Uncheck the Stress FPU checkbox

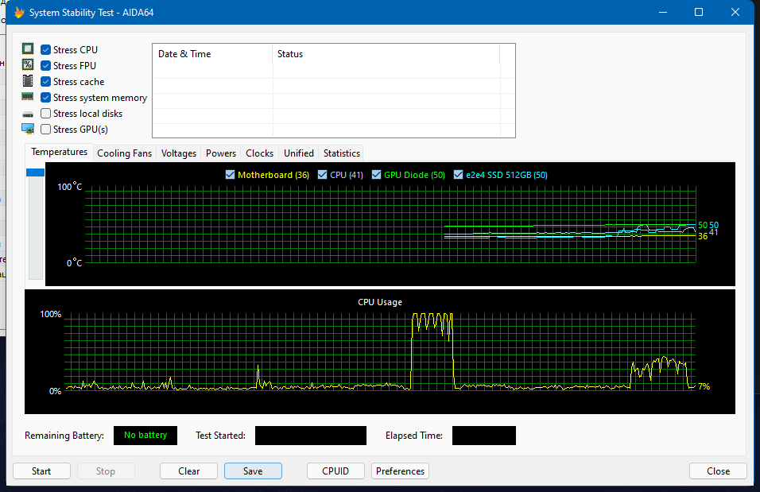(45, 65)
